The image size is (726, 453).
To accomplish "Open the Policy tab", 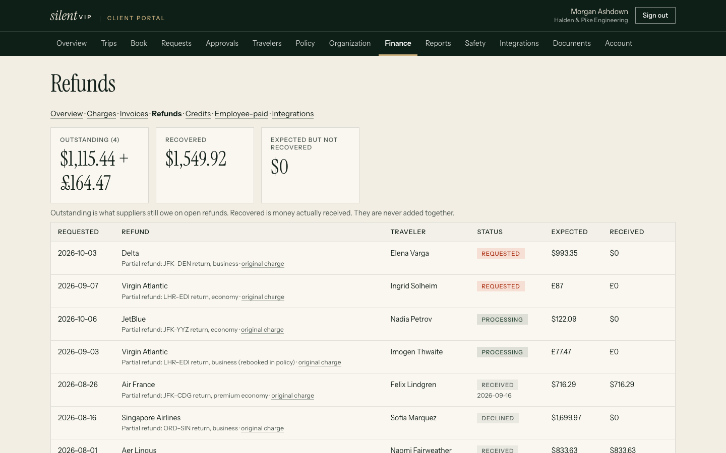I will click(x=305, y=43).
